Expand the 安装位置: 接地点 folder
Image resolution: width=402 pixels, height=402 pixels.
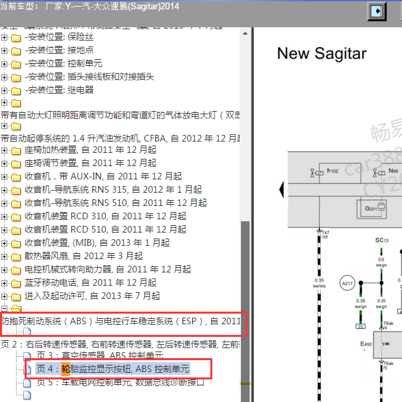[x=4, y=50]
